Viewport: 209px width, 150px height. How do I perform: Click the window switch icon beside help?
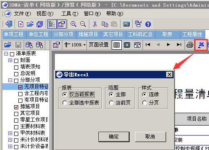(138, 24)
